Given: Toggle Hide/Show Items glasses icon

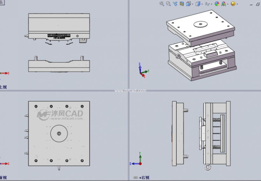Looking at the screenshot, I should pyautogui.click(x=207, y=4).
